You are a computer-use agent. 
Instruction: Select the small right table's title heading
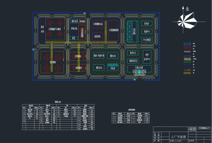click(132, 110)
